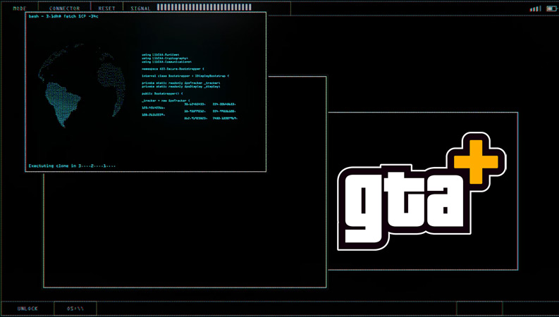Select the CONNECTOR menu item

point(64,8)
